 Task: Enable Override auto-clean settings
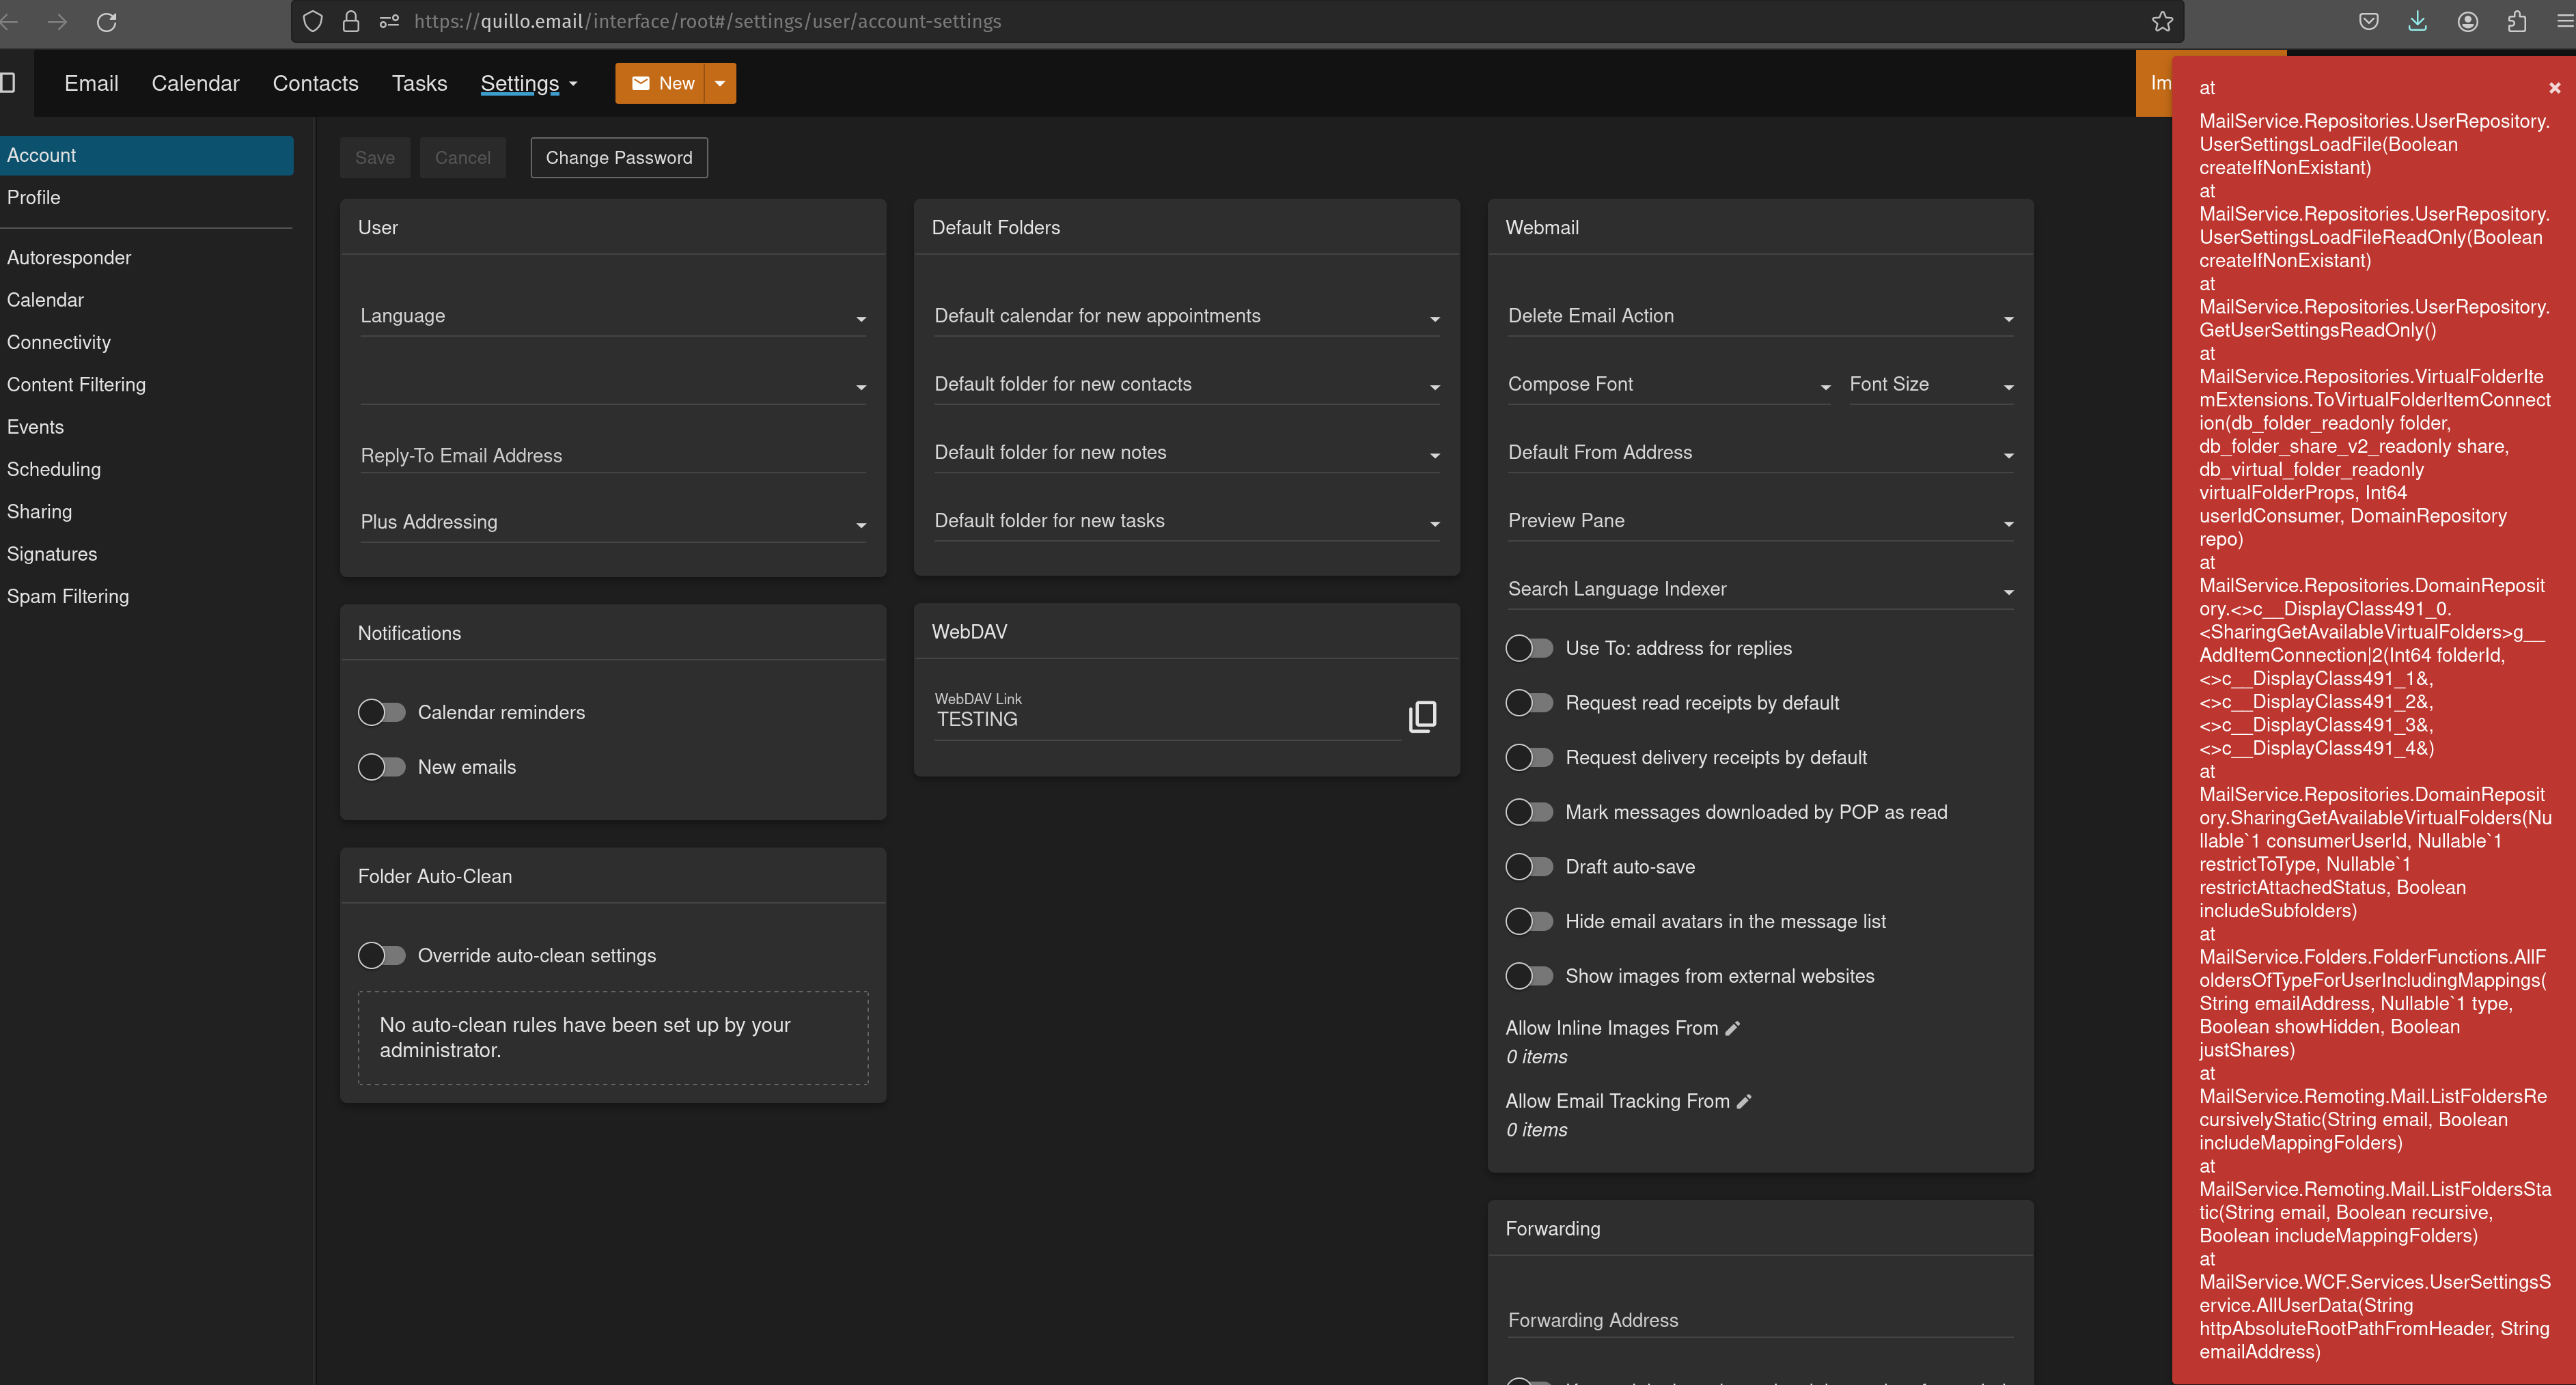point(382,955)
